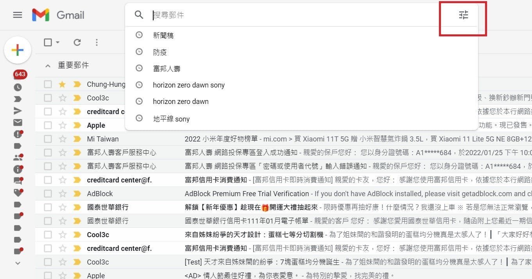
Task: Toggle importance marker on AdBlock email
Action: coord(77,194)
